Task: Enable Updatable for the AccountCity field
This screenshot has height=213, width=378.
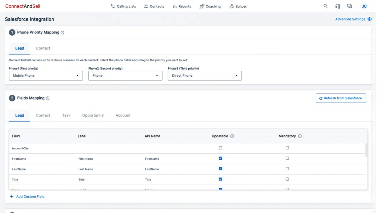Action: 220,148
